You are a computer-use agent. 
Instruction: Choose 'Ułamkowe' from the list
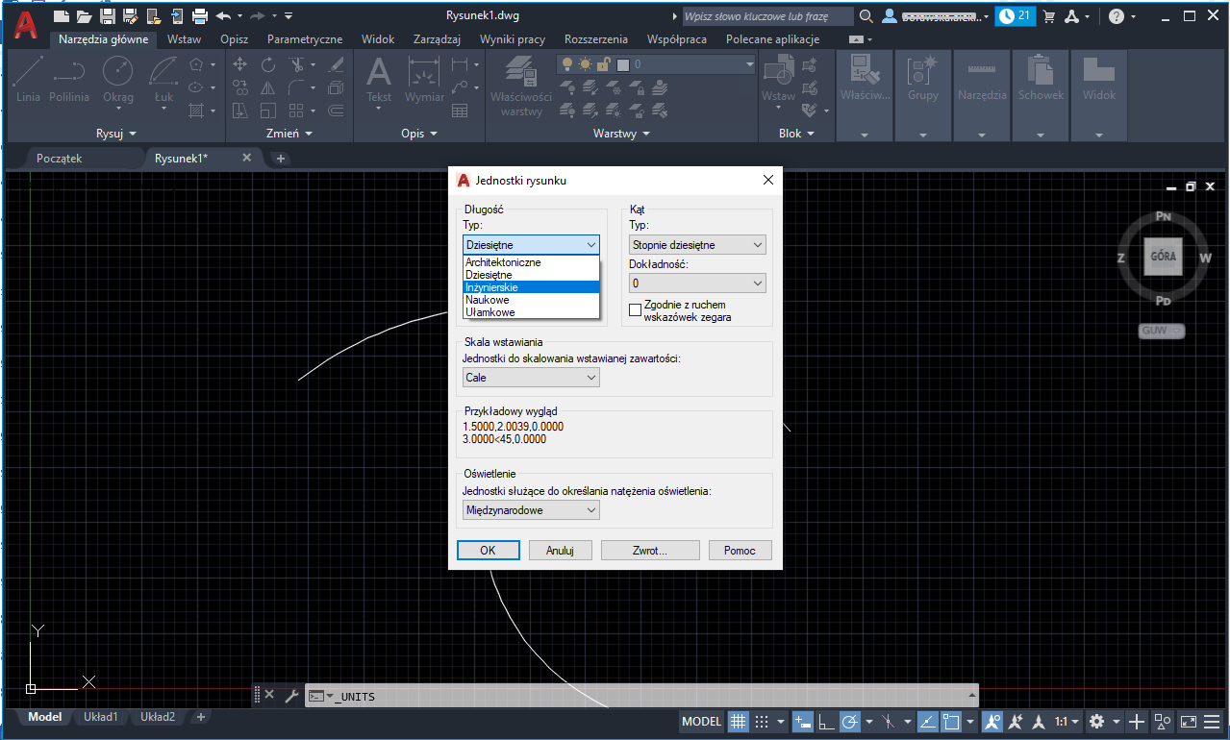point(531,312)
